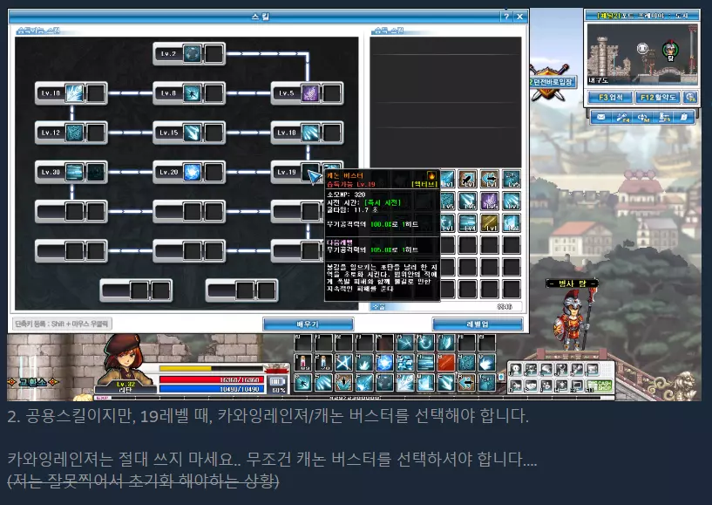Screen dimensions: 712x505
Task: Click the red HP bar
Action: tap(212, 379)
